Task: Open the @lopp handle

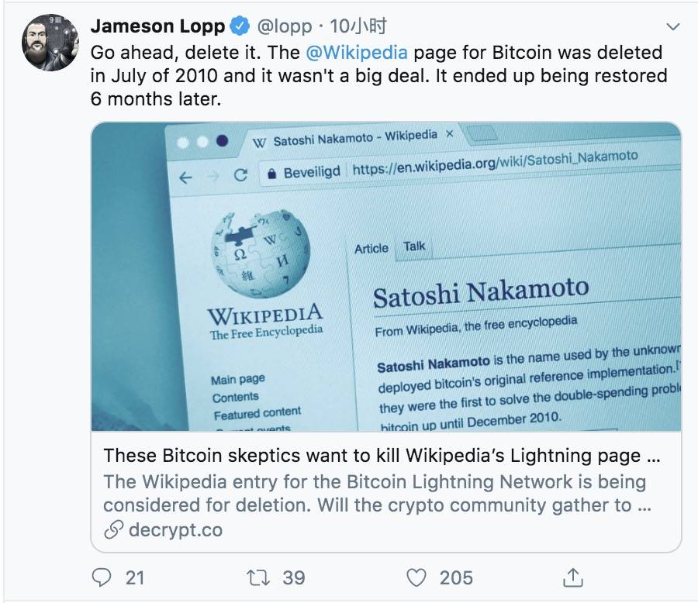Action: point(285,26)
